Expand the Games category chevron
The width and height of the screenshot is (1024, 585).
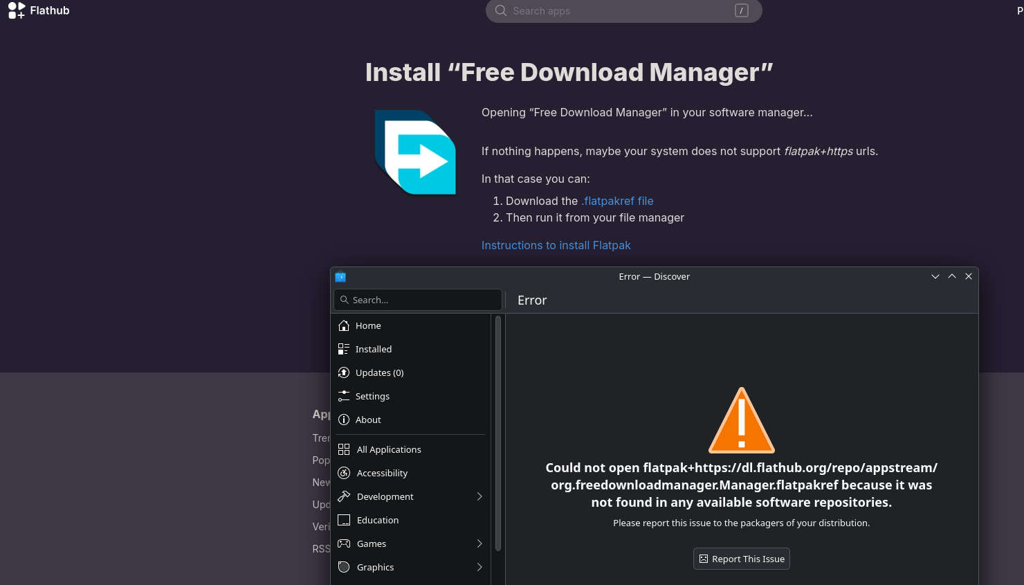tap(479, 543)
